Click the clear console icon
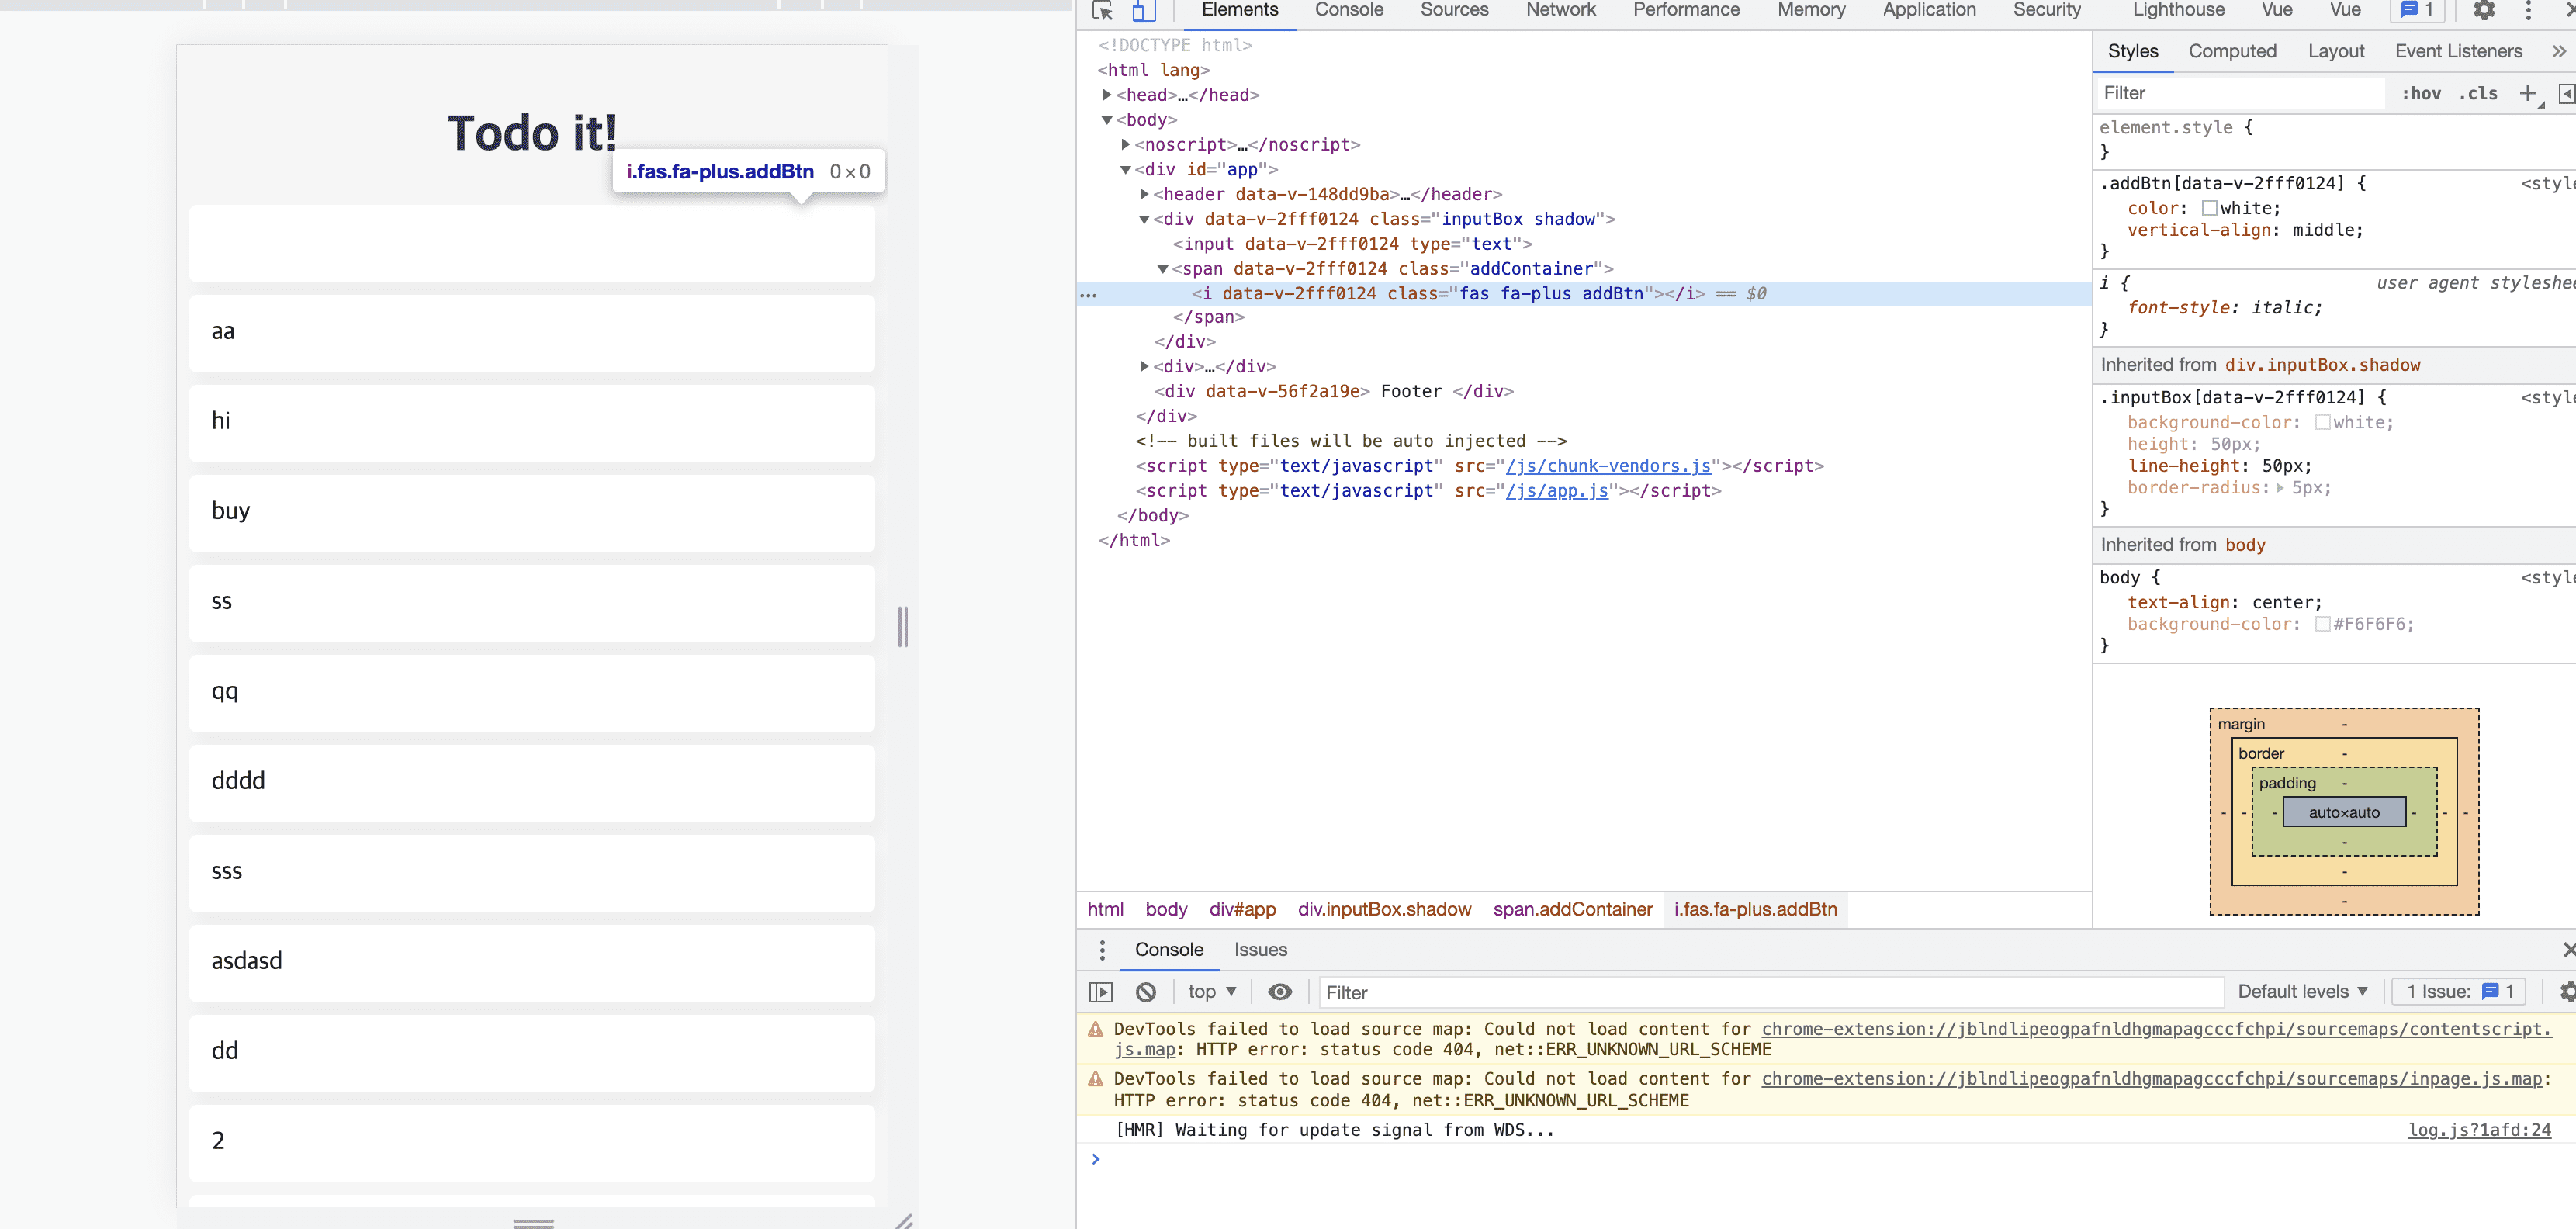The width and height of the screenshot is (2576, 1229). click(x=1146, y=992)
